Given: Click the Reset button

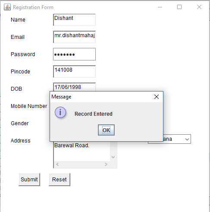Looking at the screenshot, I should pos(60,180).
